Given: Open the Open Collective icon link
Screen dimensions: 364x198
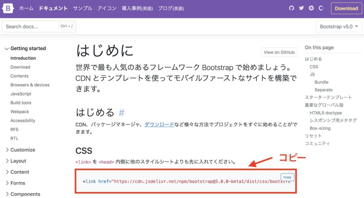Looking at the screenshot, I should point(321,8).
